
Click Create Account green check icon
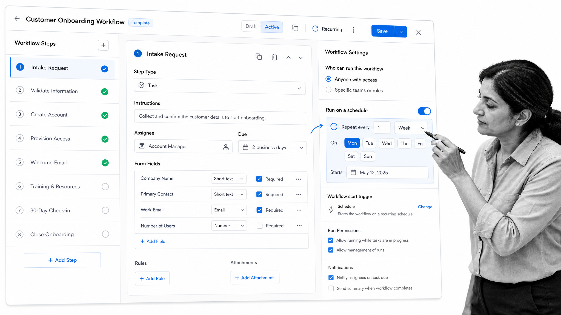point(105,115)
